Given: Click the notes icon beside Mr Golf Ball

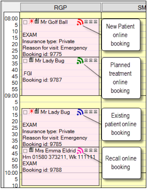Looking at the screenshot, I should (37, 21).
